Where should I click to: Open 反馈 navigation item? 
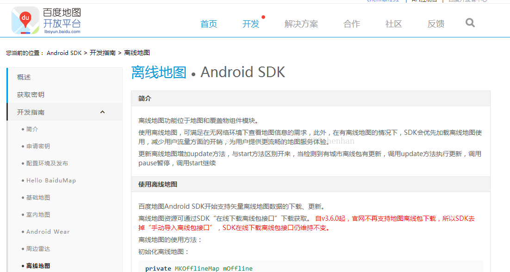tap(436, 24)
